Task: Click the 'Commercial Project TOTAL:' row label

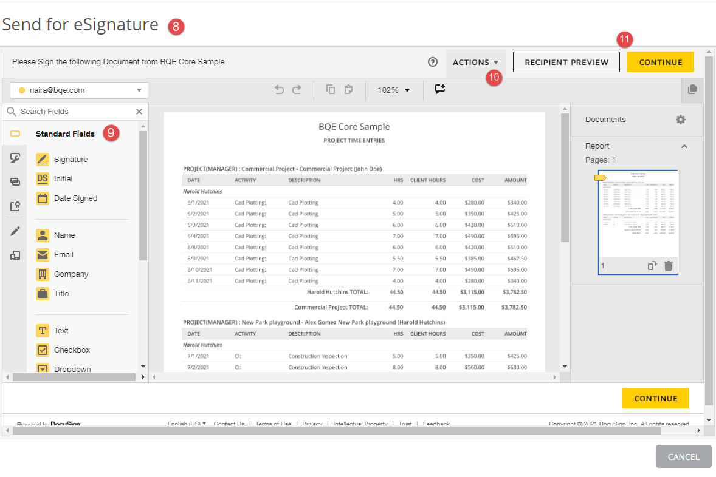Action: click(331, 307)
